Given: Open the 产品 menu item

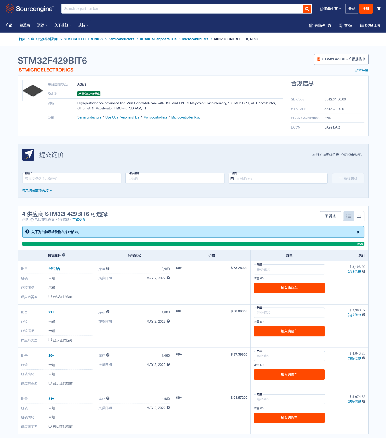Looking at the screenshot, I should 9,25.
